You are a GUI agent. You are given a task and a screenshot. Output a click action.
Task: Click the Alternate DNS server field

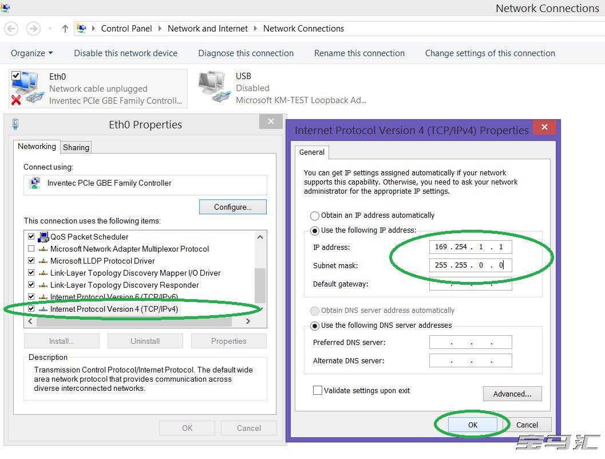click(470, 361)
